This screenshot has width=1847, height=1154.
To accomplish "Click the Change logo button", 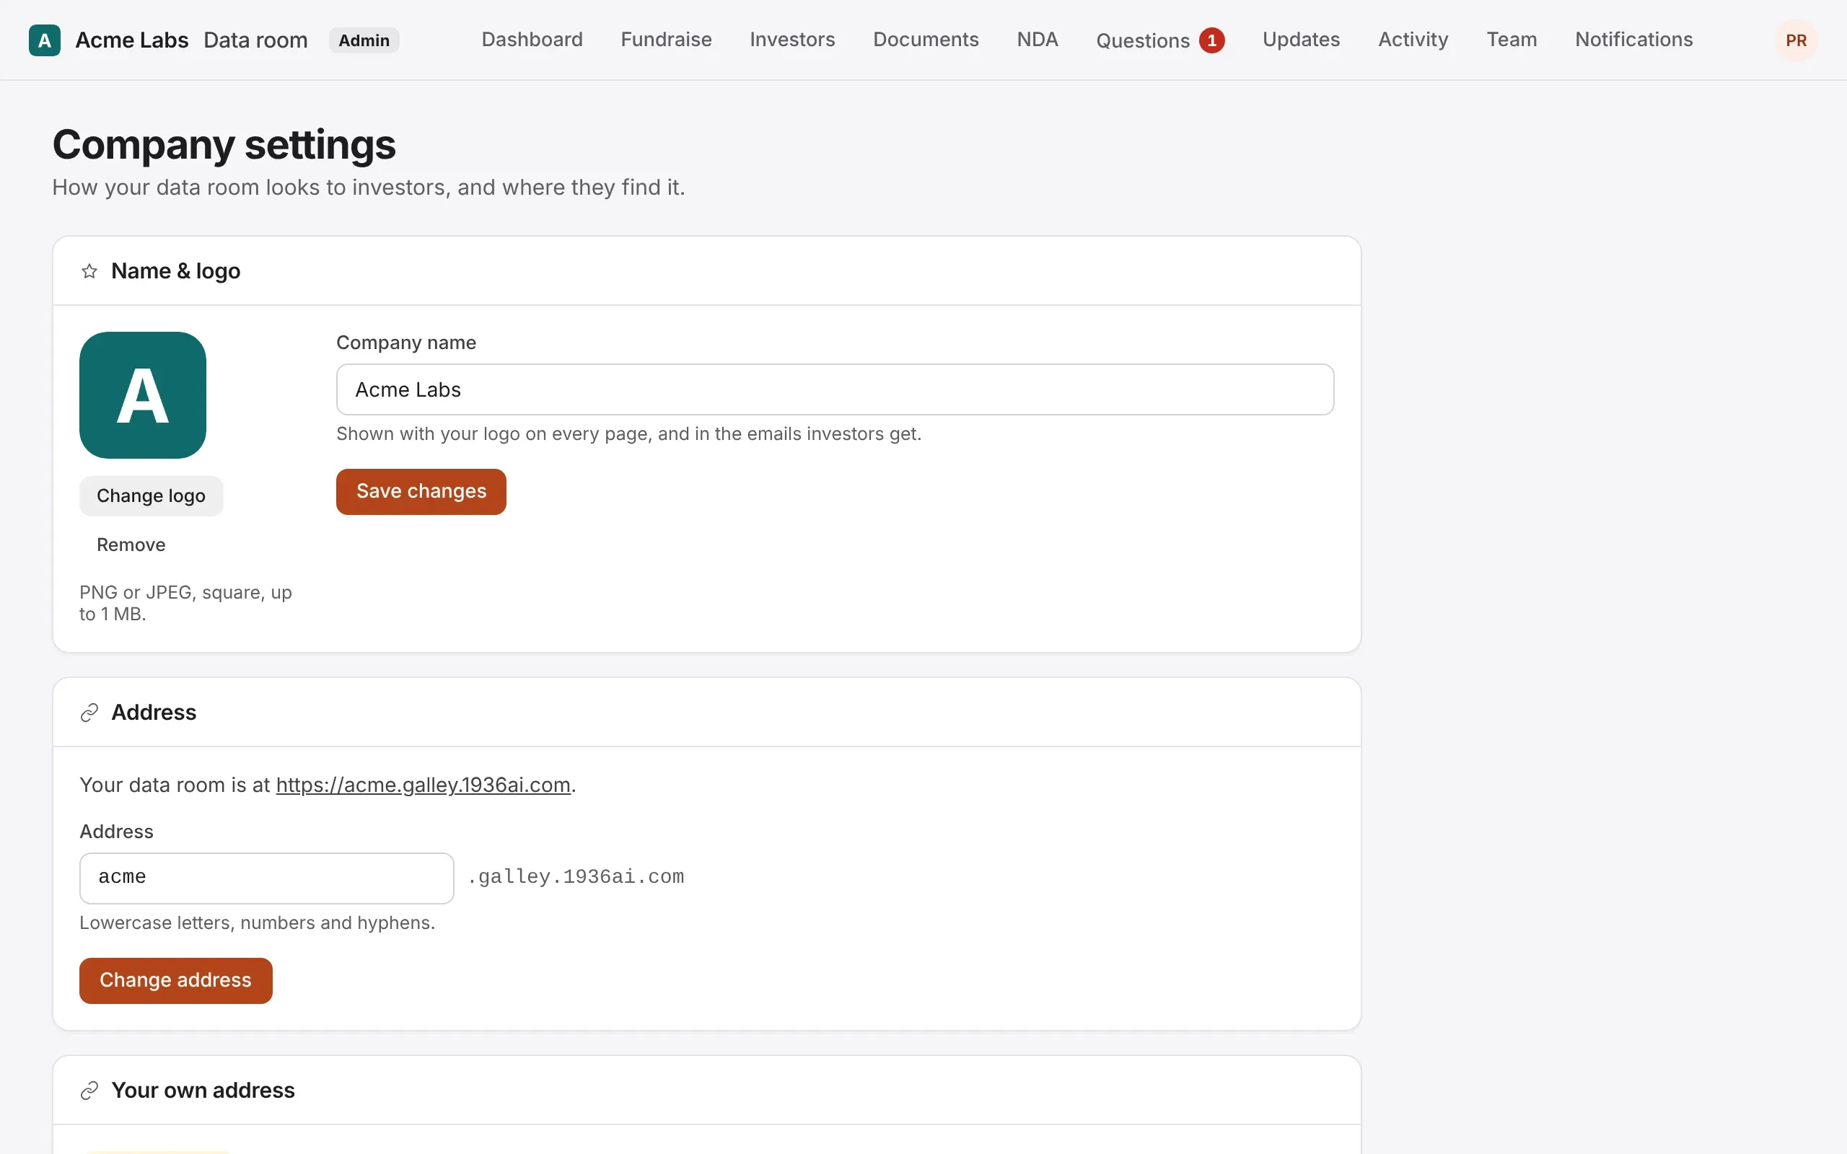I will click(x=151, y=496).
